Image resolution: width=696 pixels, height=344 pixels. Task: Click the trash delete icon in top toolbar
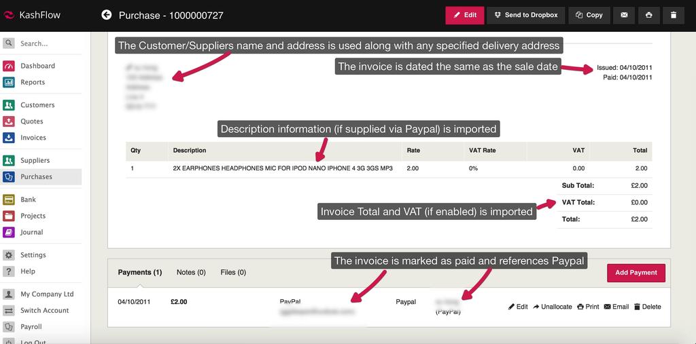[673, 15]
